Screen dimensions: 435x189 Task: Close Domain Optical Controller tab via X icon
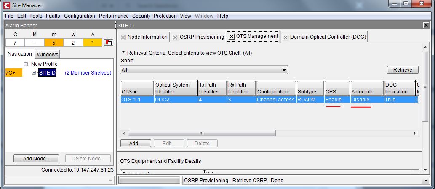(285, 37)
